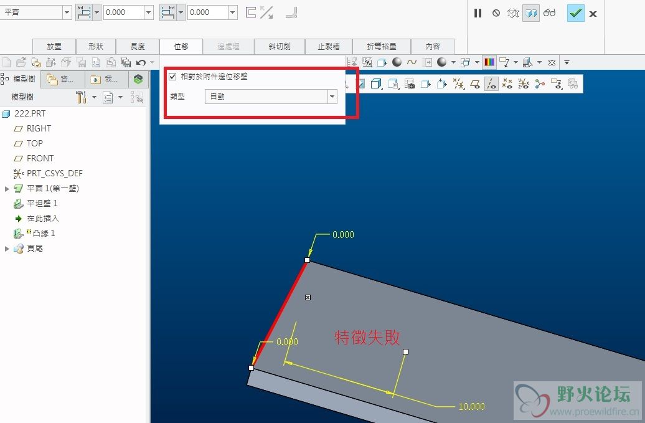Toggle coordinate system display icon
645x423 pixels.
pos(523,84)
